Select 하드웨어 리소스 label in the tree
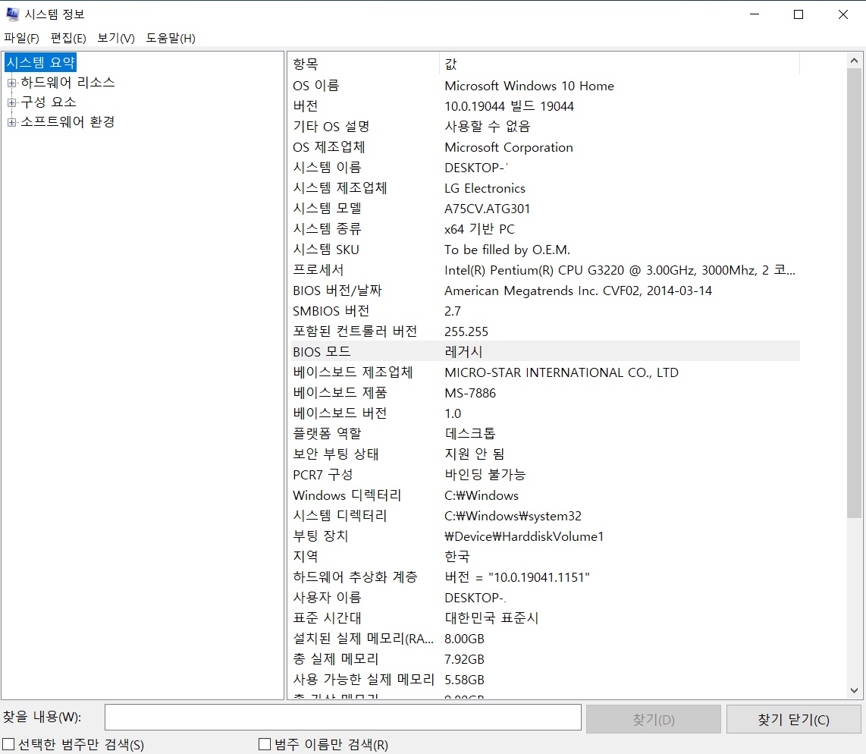 click(68, 83)
